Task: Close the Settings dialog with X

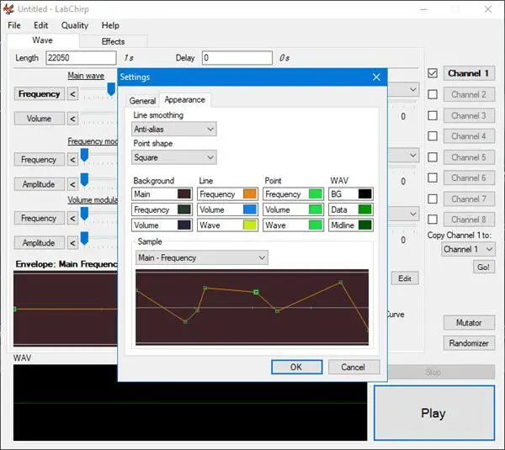Action: [376, 77]
